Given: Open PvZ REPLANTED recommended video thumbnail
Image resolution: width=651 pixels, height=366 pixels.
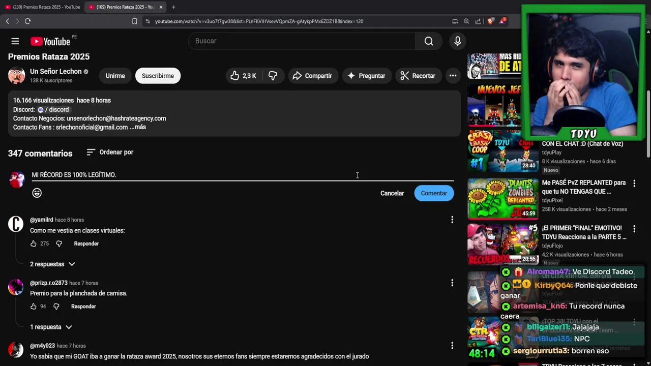Looking at the screenshot, I should 503,198.
